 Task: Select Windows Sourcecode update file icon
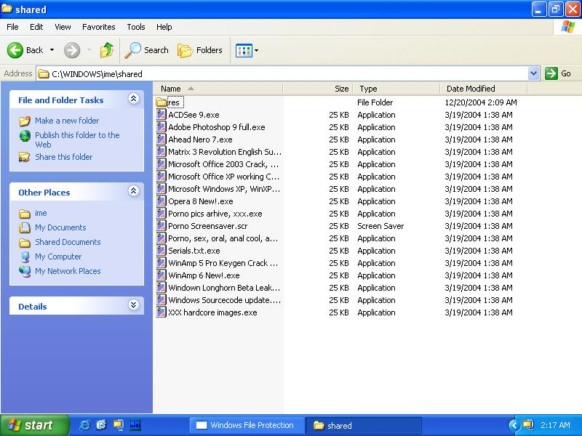161,300
